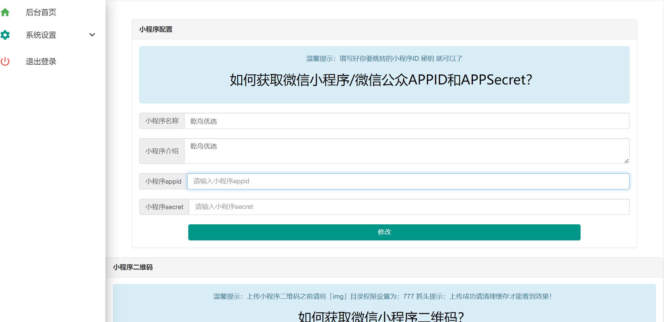Click the 小程序名称 field label
Image resolution: width=664 pixels, height=322 pixels.
[162, 121]
